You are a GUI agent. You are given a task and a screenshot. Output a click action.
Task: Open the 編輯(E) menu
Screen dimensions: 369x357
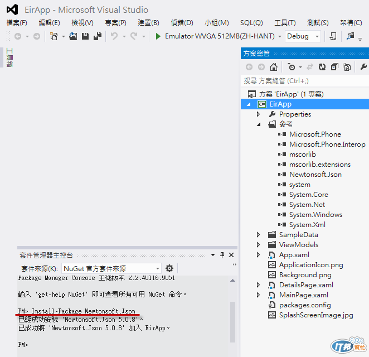[x=50, y=23]
